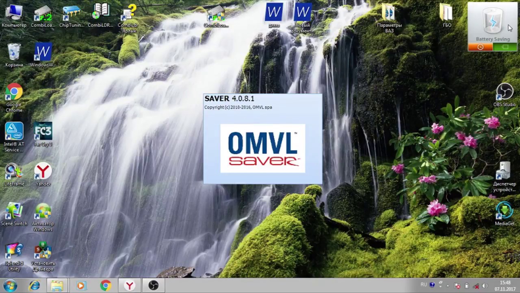Open the Параметры ВАЗ folder

point(389,18)
